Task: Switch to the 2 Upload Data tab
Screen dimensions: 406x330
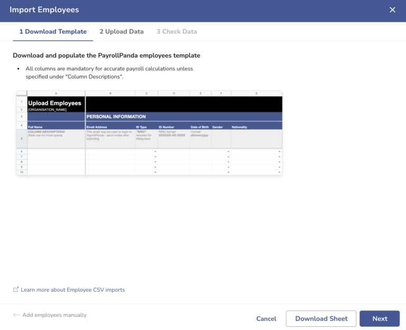Action: click(x=122, y=32)
